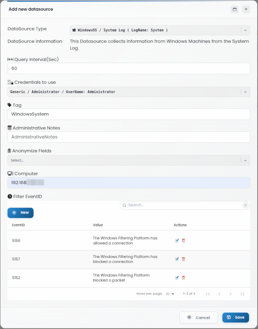Click the Actions column header
The height and width of the screenshot is (329, 258).
pos(180,225)
